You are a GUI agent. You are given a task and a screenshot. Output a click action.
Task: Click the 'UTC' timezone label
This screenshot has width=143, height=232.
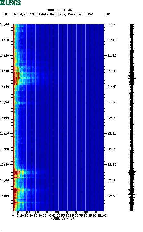click(x=107, y=14)
